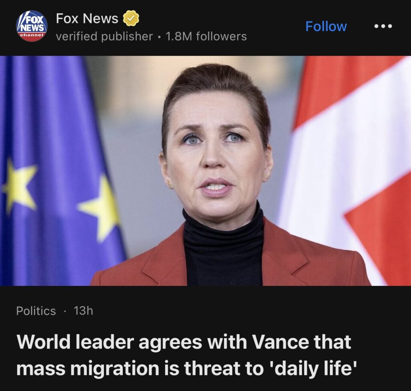Open the article photo of the speaker
Image resolution: width=411 pixels, height=391 pixels.
point(205,171)
